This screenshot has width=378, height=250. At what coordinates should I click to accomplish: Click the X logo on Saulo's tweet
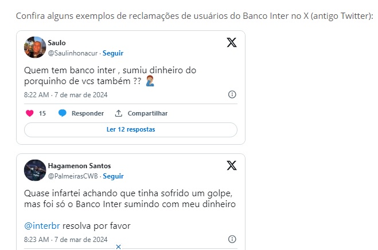point(231,42)
